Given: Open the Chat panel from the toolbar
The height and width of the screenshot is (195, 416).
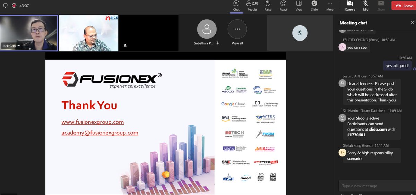Looking at the screenshot, I should click(x=236, y=6).
